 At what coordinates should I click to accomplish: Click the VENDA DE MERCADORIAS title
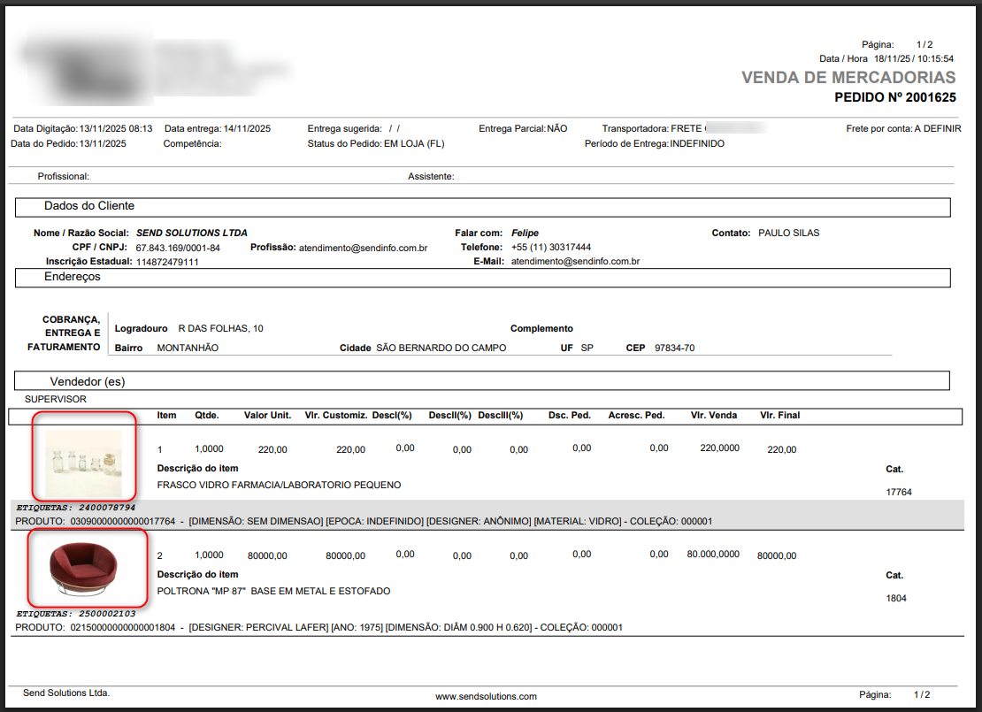coord(848,78)
